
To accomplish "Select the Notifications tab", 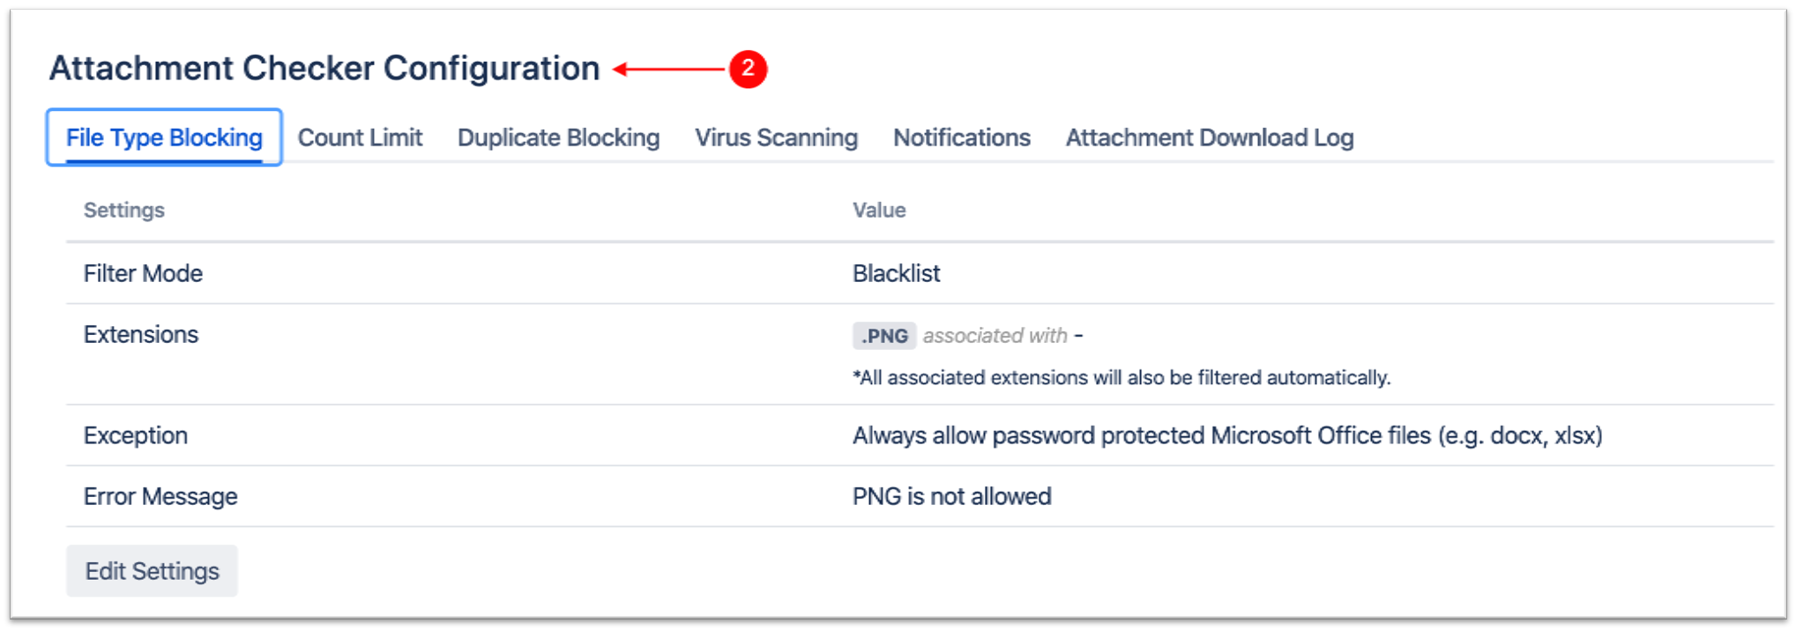I will (961, 138).
